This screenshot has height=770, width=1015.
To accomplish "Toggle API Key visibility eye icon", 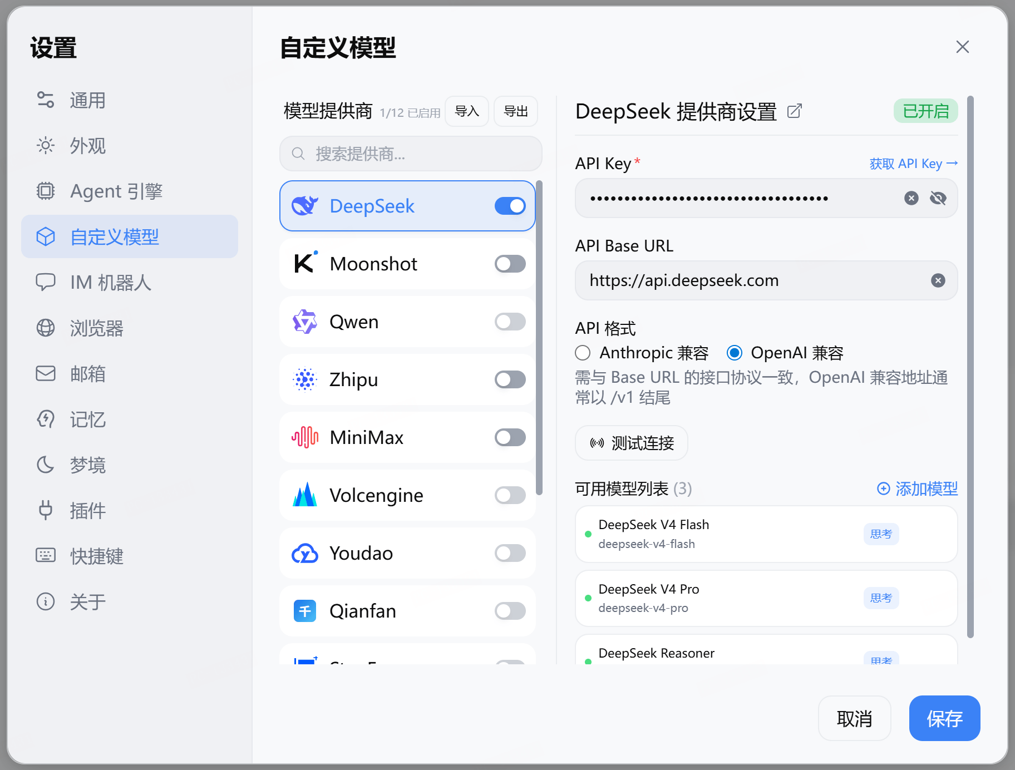I will tap(938, 198).
